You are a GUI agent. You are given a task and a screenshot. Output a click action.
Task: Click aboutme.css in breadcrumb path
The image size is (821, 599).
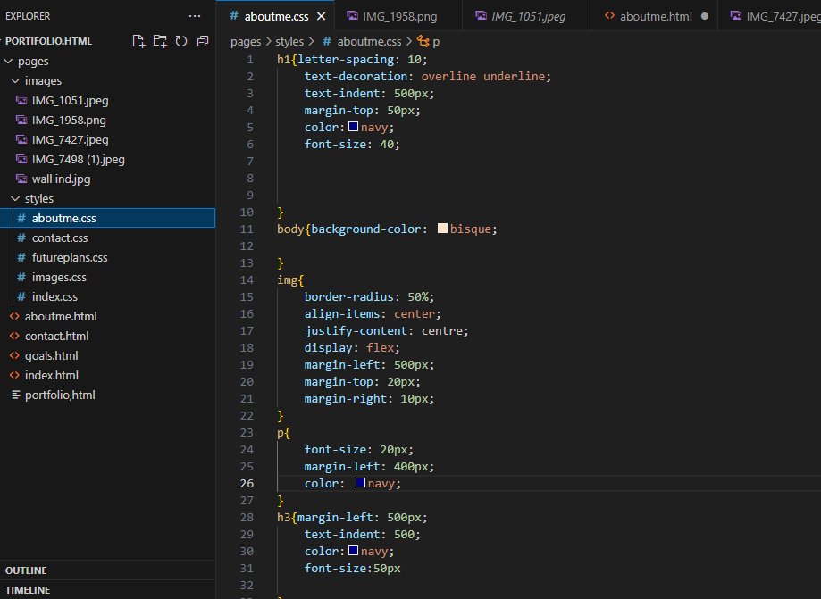click(x=369, y=41)
